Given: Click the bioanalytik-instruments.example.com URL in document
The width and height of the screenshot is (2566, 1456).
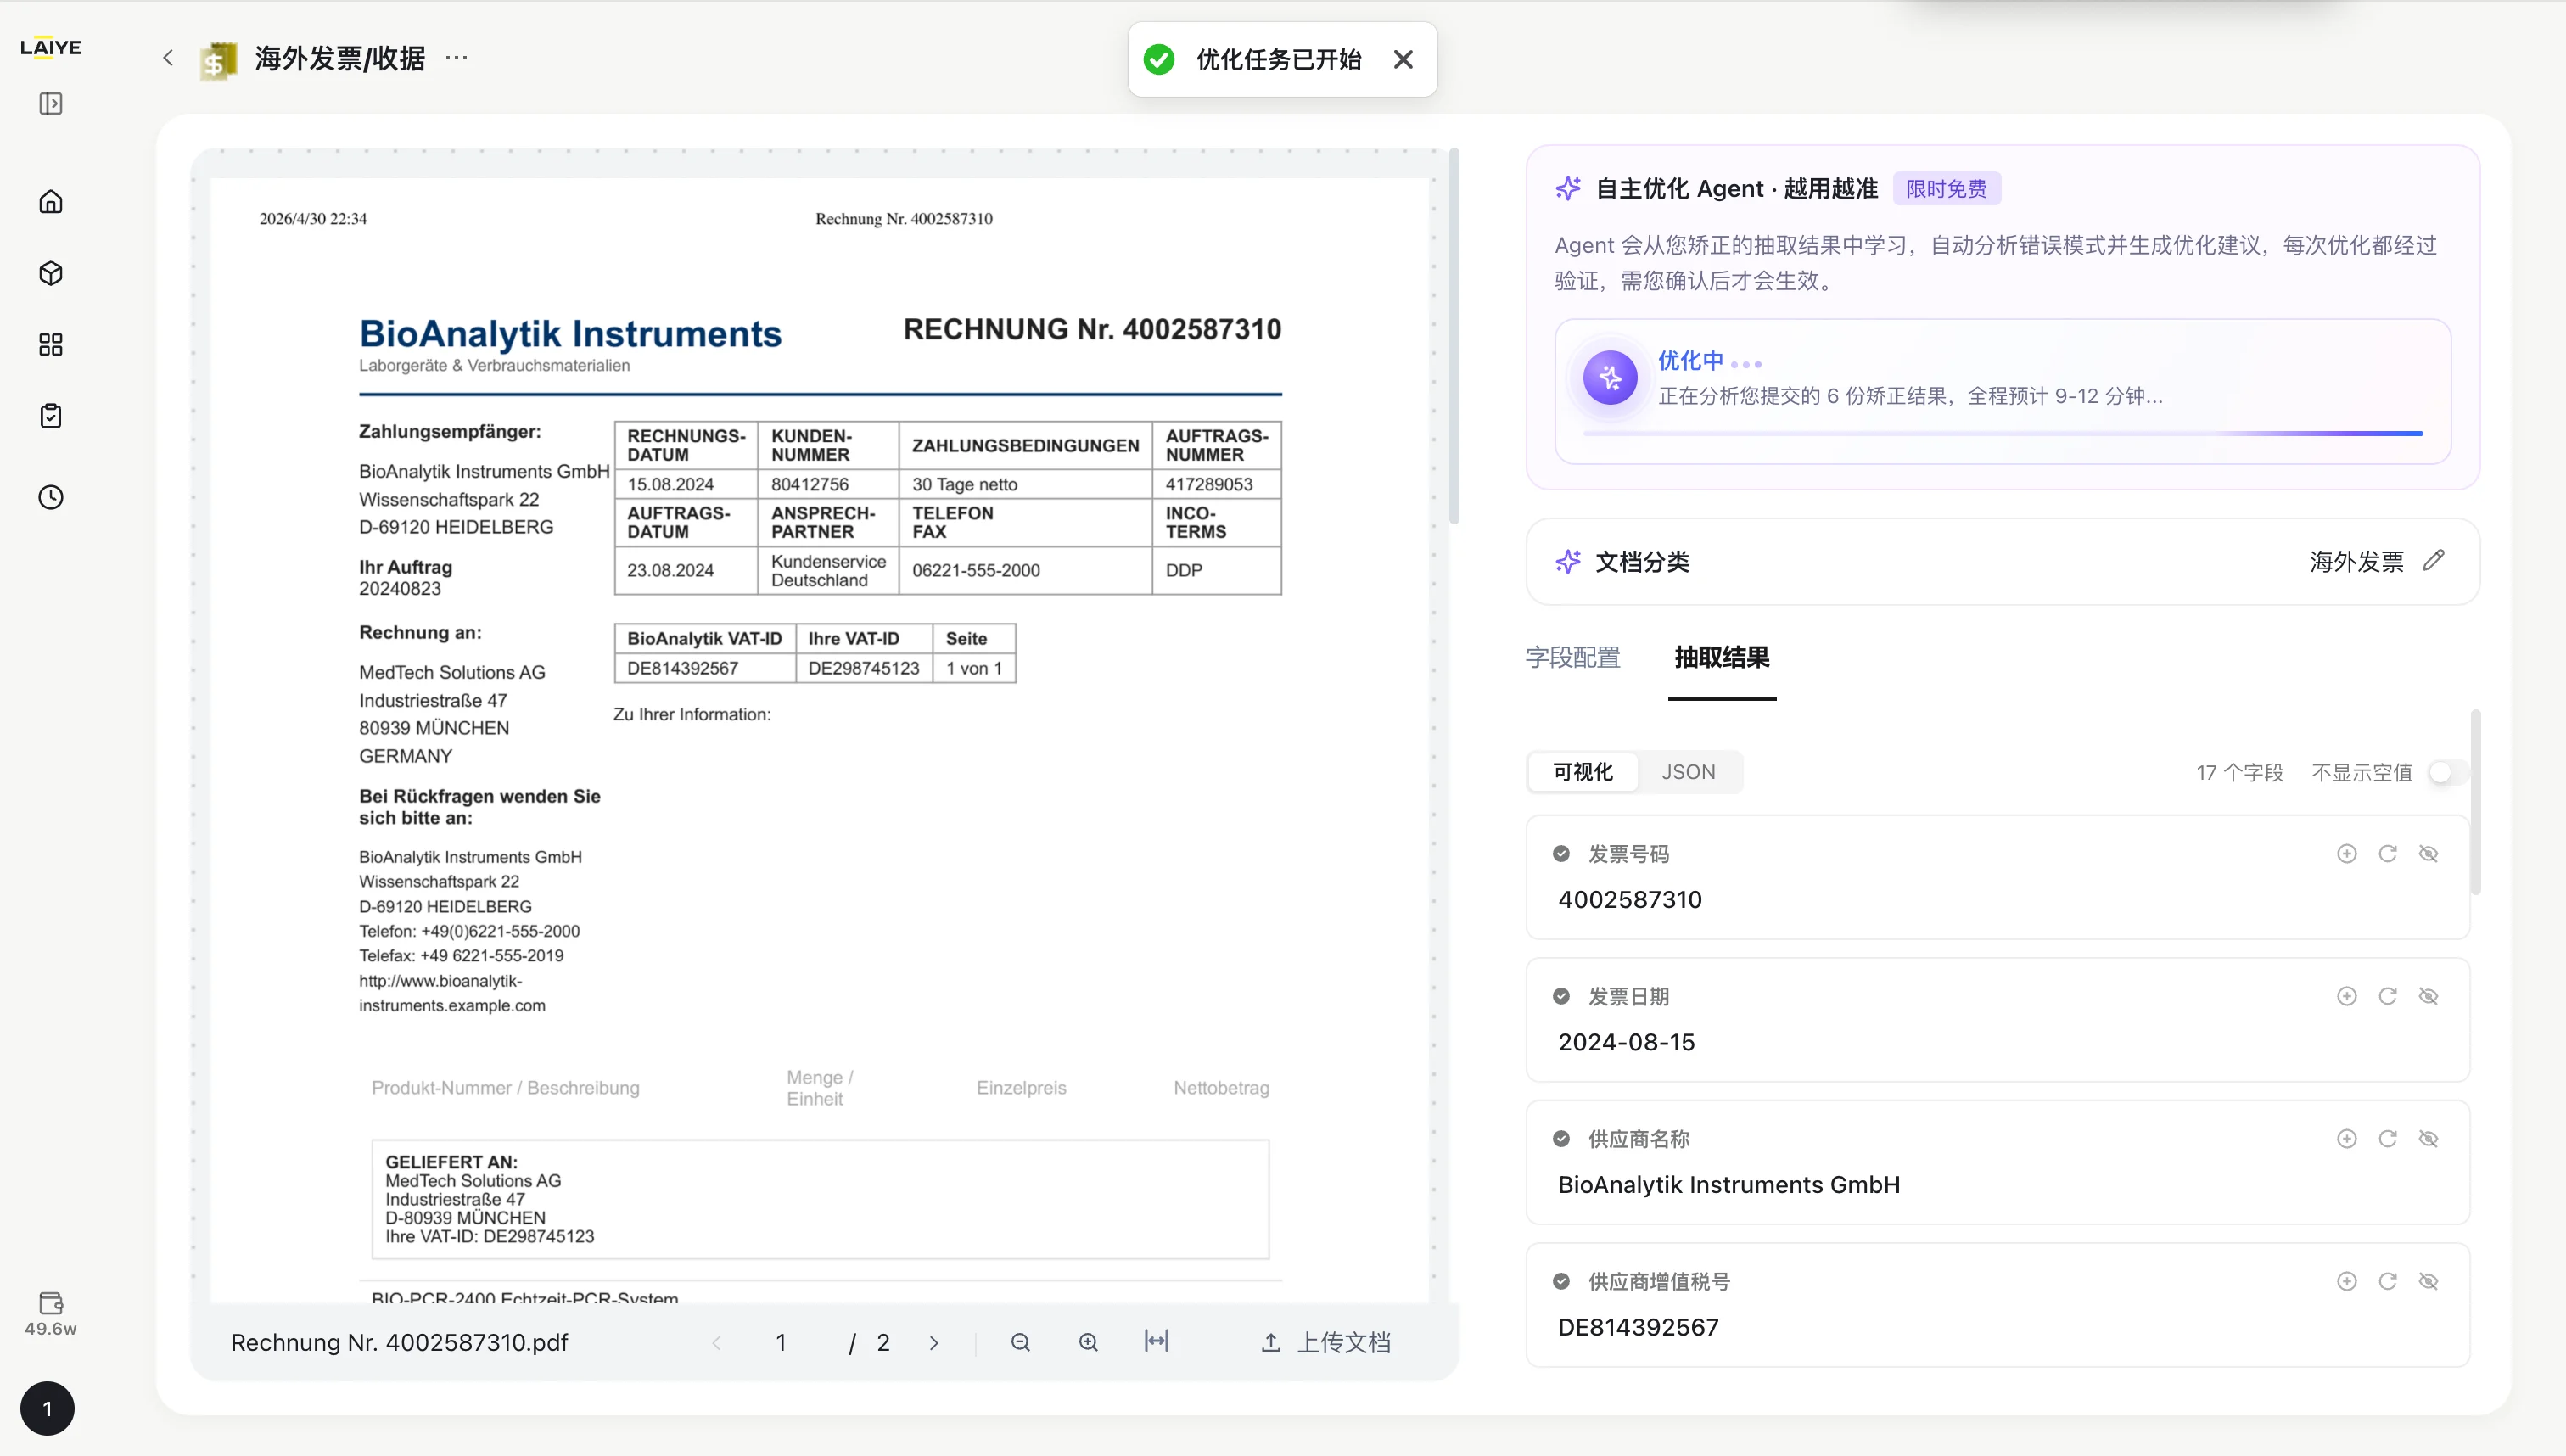Looking at the screenshot, I should pyautogui.click(x=452, y=993).
